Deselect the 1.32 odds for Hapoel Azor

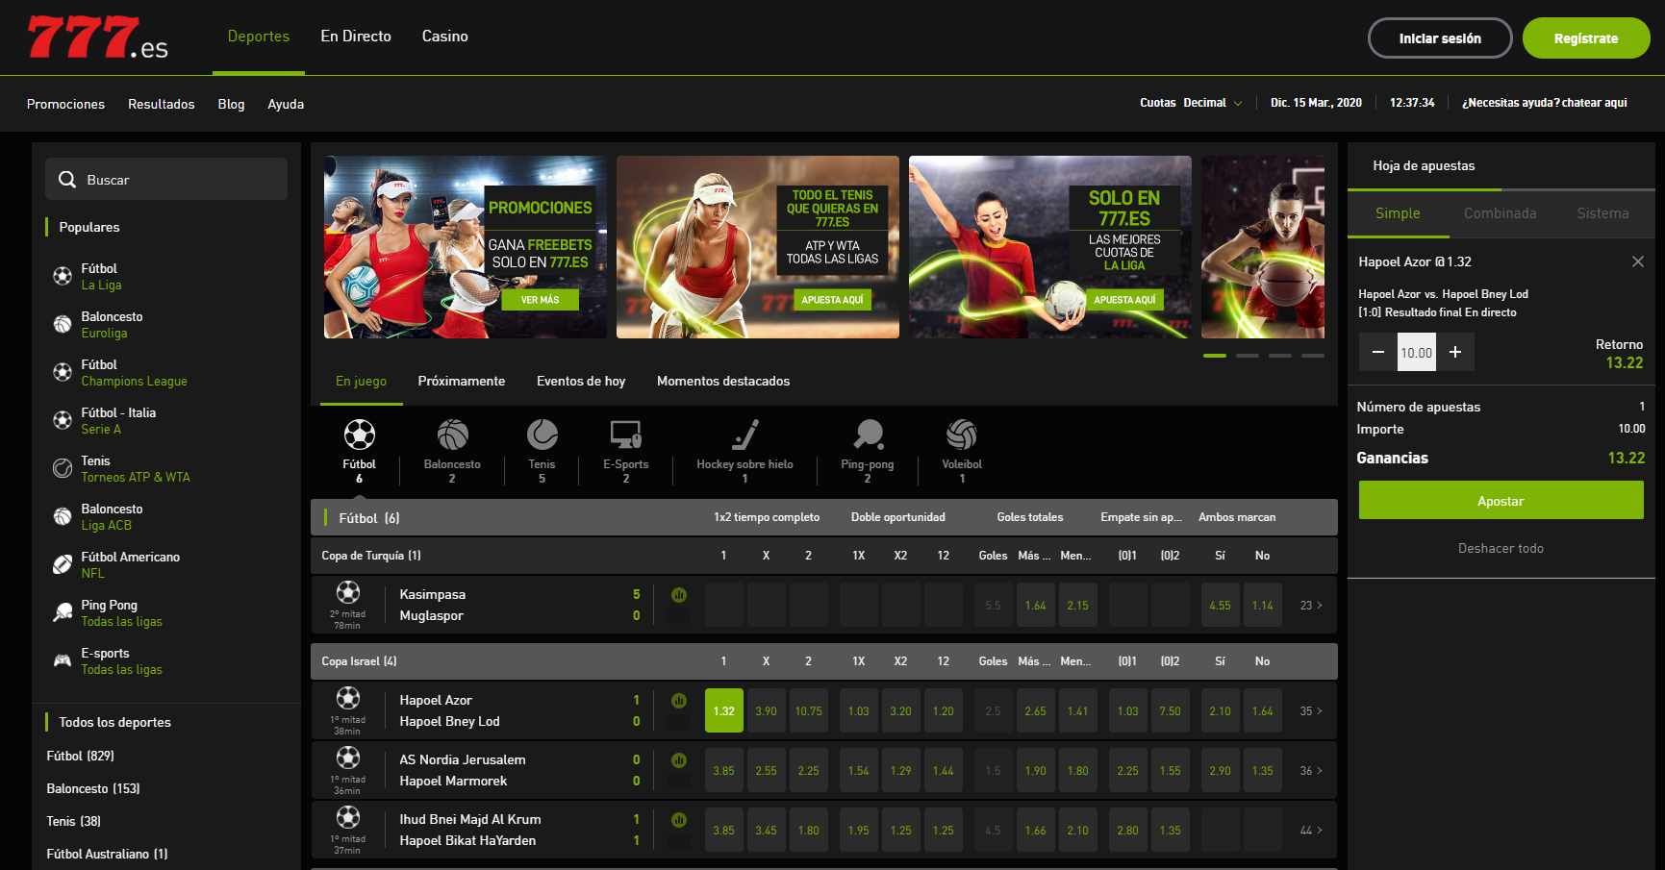(x=724, y=711)
